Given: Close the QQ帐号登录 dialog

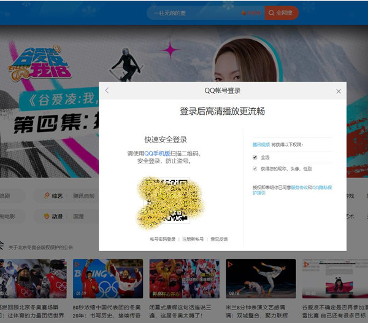Looking at the screenshot, I should [x=339, y=91].
